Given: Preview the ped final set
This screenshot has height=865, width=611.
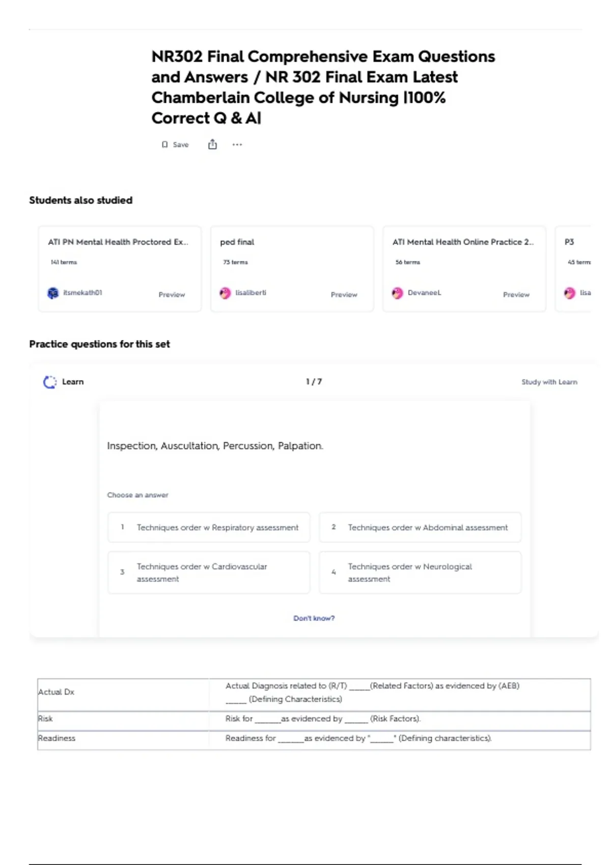Looking at the screenshot, I should click(344, 295).
